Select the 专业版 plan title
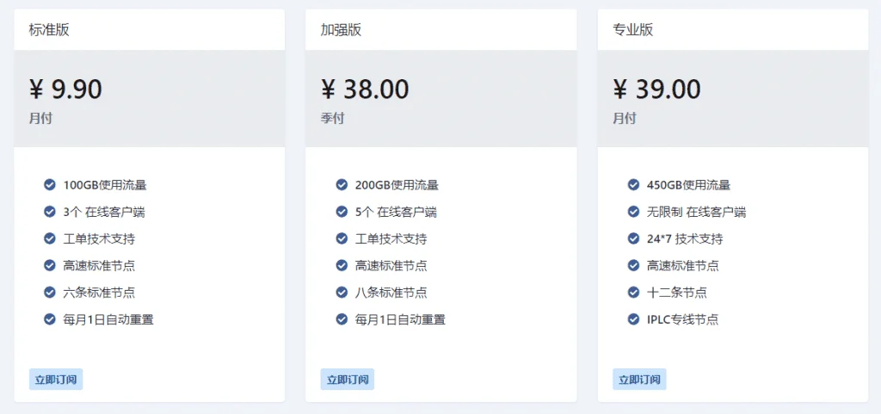This screenshot has height=414, width=881. click(x=633, y=30)
